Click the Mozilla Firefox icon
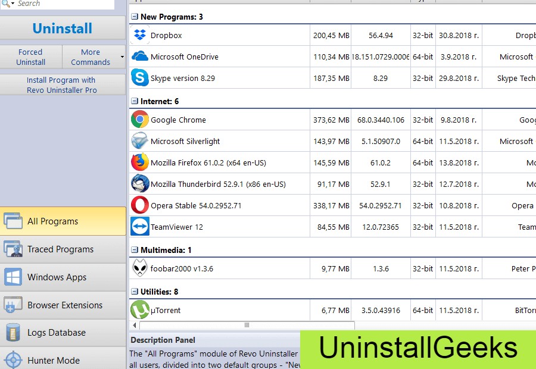536x369 pixels. (140, 162)
